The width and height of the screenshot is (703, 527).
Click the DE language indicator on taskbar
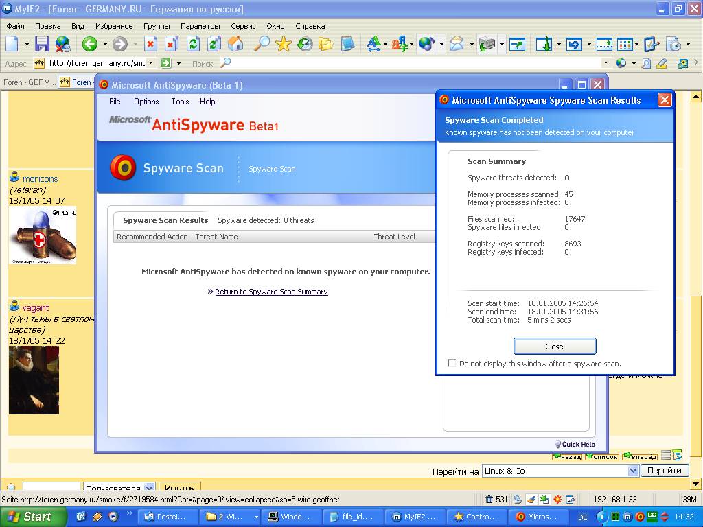583,517
